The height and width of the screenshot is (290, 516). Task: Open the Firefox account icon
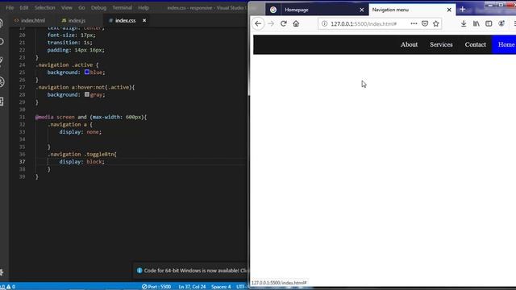pos(501,23)
